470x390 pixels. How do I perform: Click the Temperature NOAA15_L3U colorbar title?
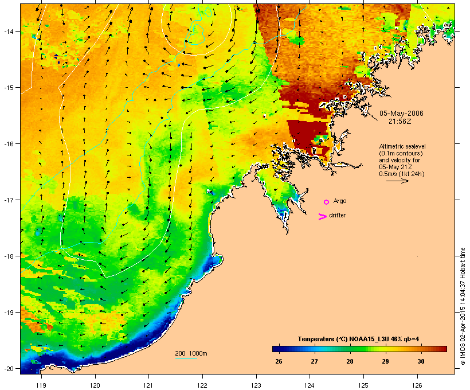coord(358,340)
